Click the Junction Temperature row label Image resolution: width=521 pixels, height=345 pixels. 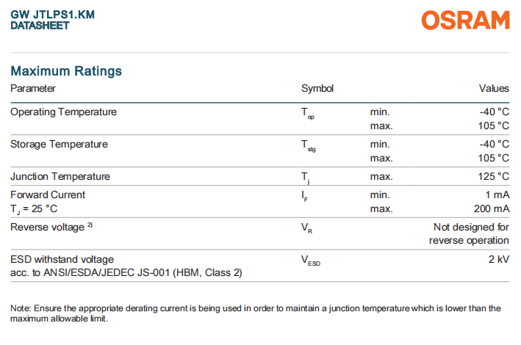click(x=60, y=176)
